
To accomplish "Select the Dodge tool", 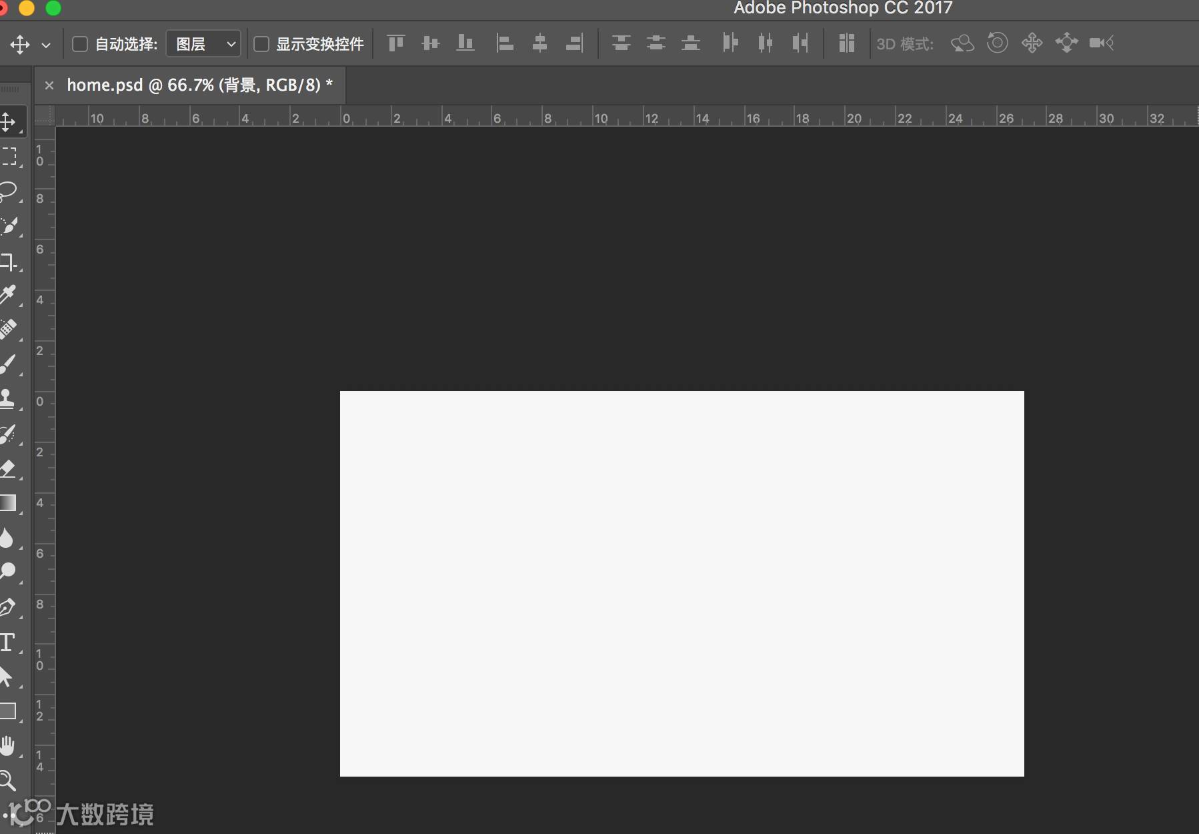I will (9, 572).
